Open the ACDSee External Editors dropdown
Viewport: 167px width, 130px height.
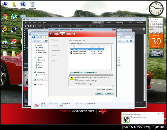101,26
